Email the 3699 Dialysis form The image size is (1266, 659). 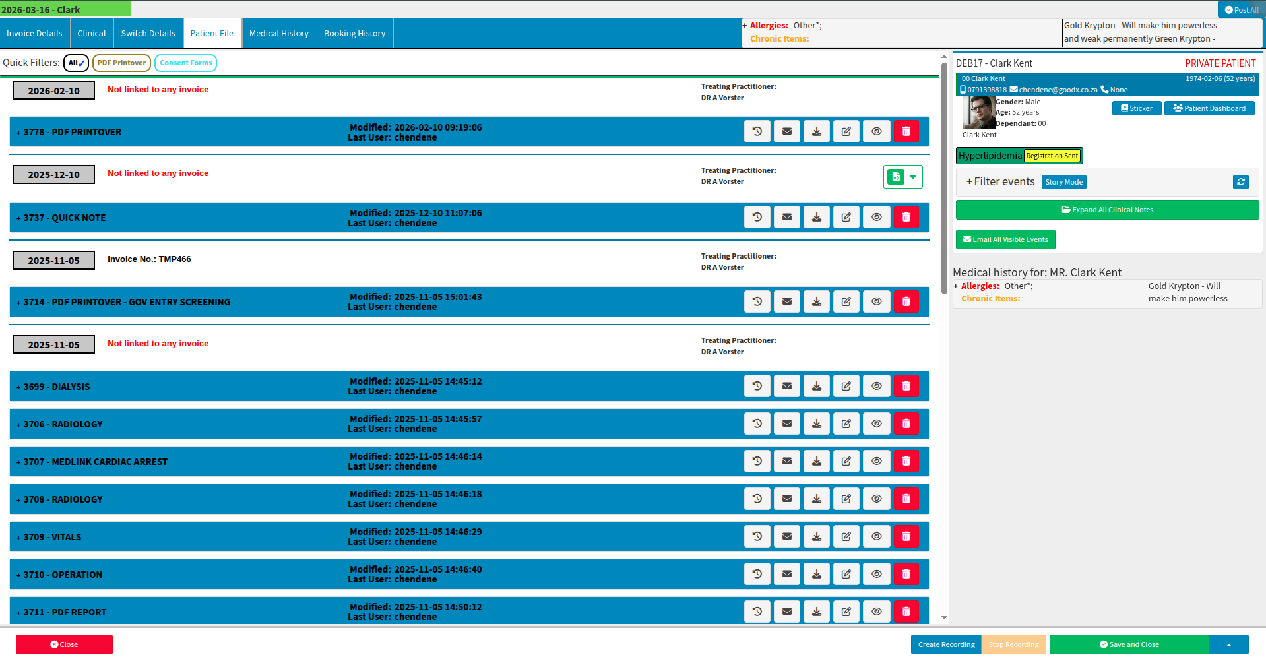click(787, 386)
